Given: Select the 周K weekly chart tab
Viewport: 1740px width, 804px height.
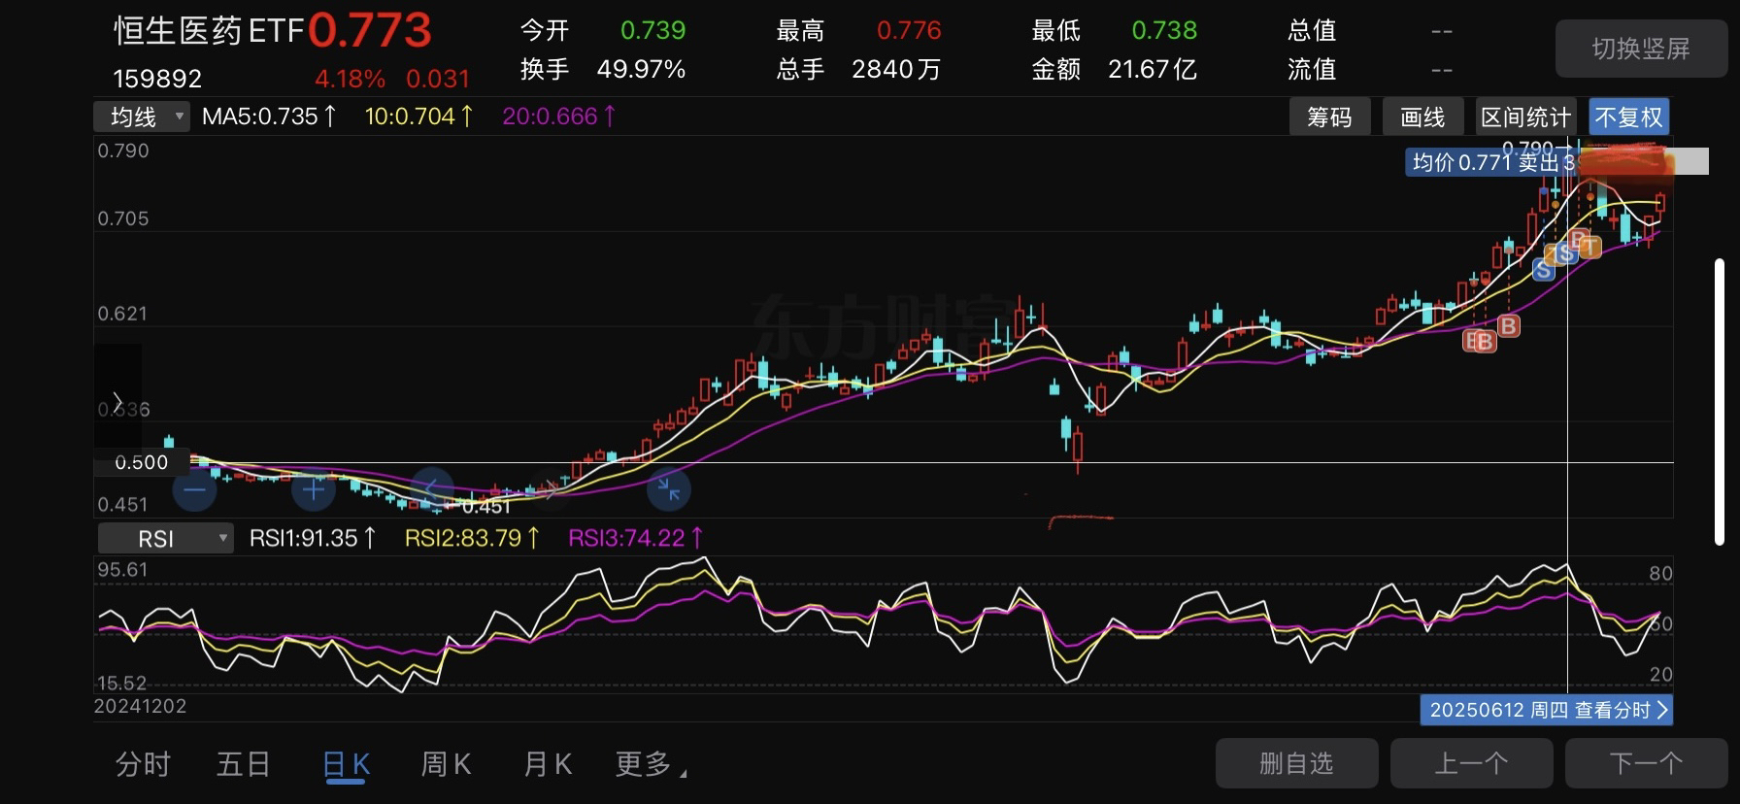Looking at the screenshot, I should coord(446,765).
